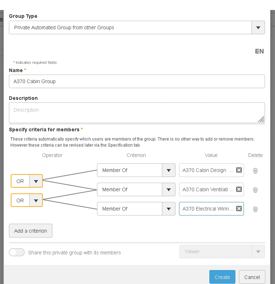Clear the A370 Cabin Design value
This screenshot has height=284, width=275.
tap(239, 170)
